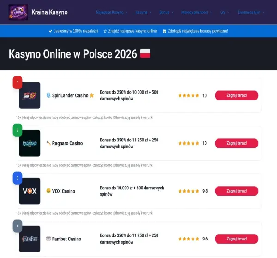This screenshot has height=258, width=277.
Task: Open the Metody płatności menu
Action: tap(194, 12)
